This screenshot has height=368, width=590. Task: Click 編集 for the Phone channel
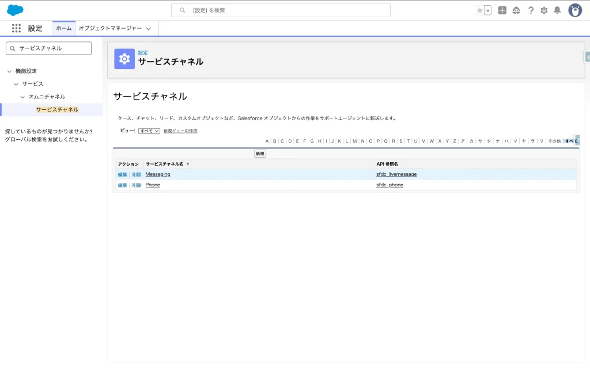click(123, 185)
